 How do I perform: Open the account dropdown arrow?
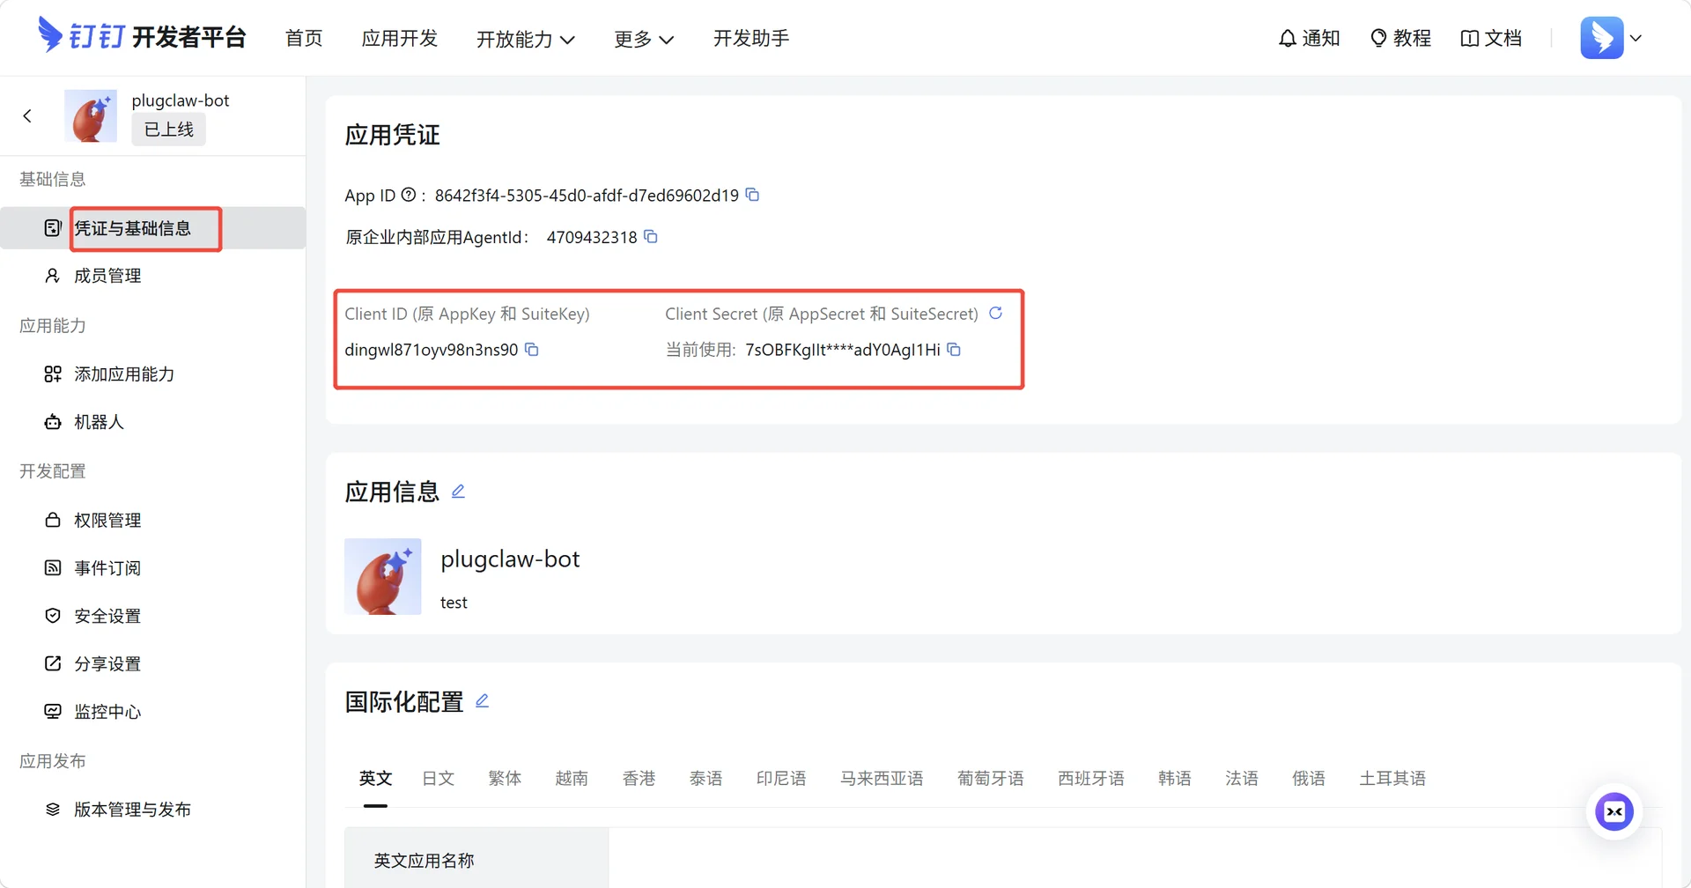pos(1636,38)
